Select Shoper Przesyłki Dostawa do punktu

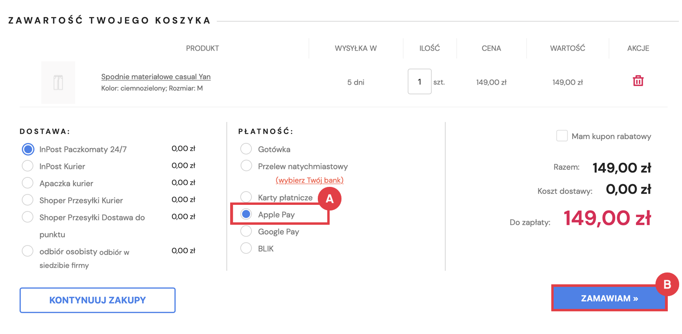28,217
